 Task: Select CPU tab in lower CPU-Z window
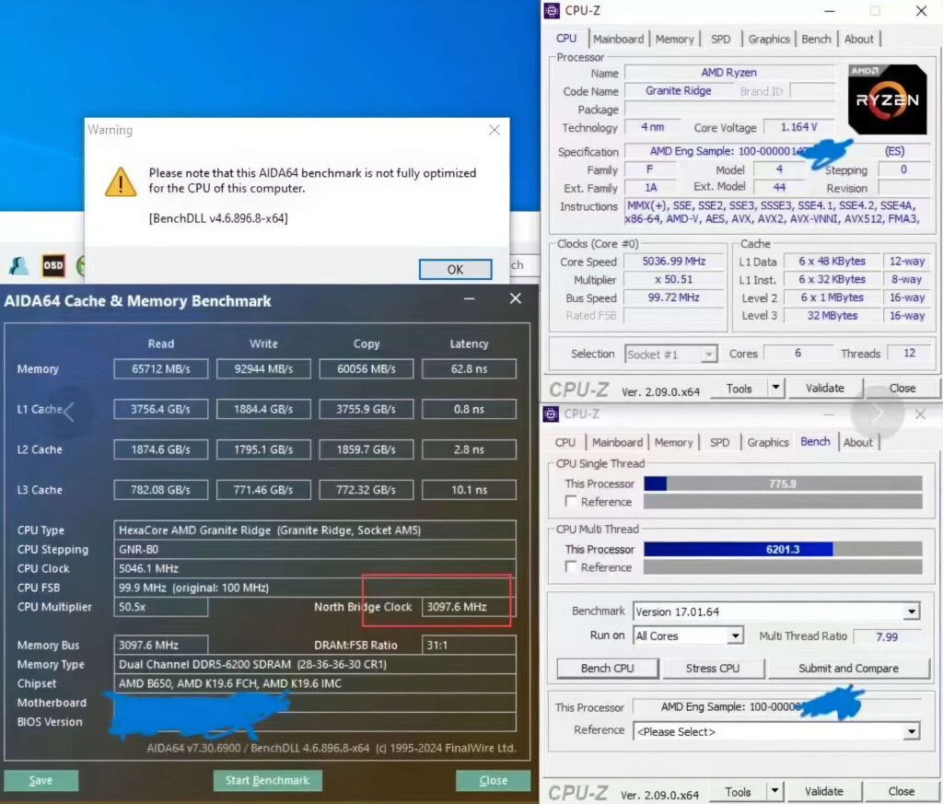[565, 442]
